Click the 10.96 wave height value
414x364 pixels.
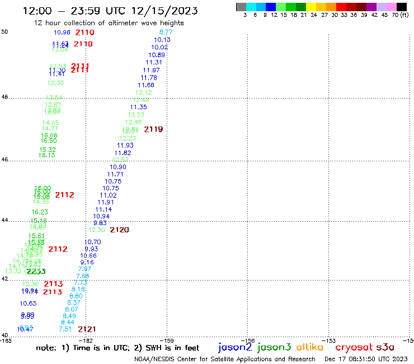coord(62,32)
